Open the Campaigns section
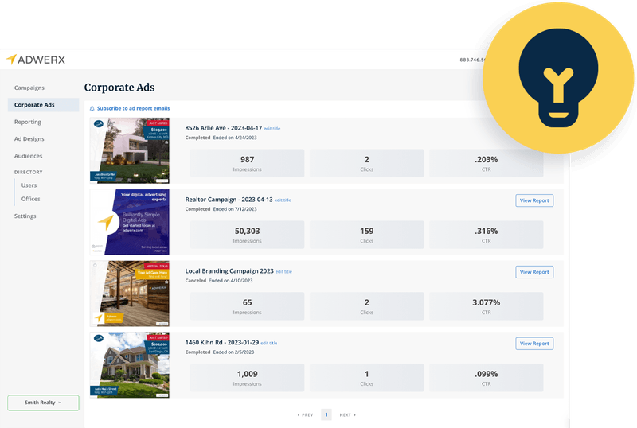The width and height of the screenshot is (637, 428). 29,88
